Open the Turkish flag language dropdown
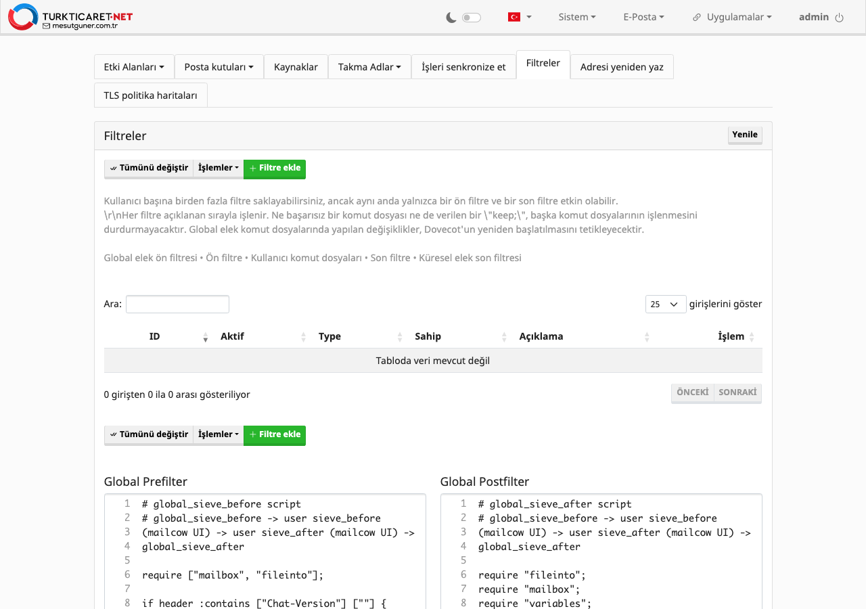The height and width of the screenshot is (609, 866). point(520,17)
